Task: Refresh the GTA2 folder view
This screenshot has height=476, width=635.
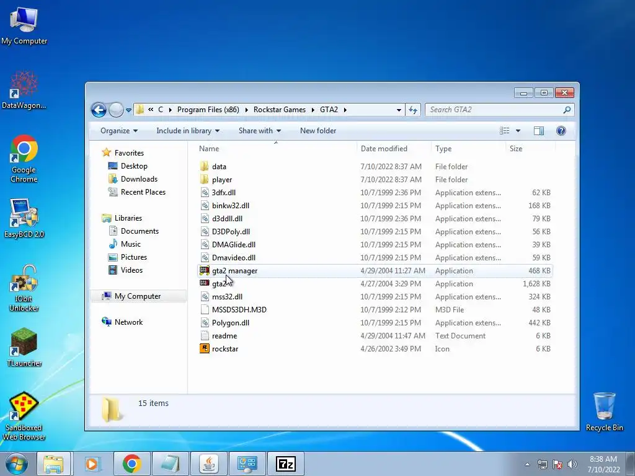Action: coord(412,110)
